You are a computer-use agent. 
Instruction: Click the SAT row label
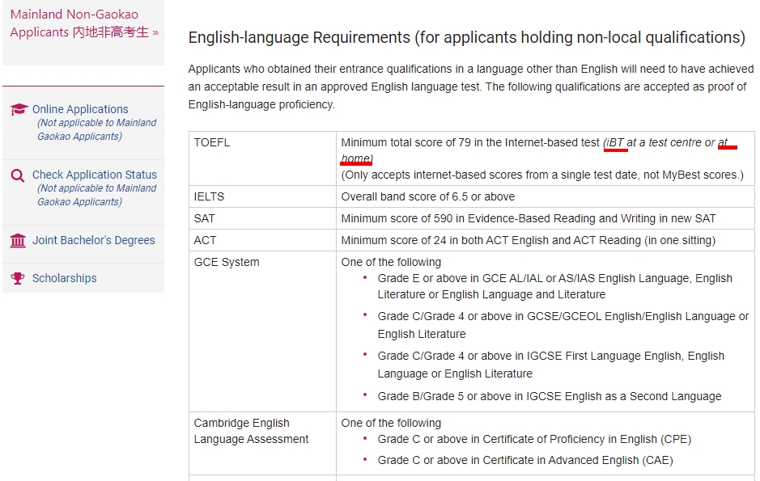[204, 218]
